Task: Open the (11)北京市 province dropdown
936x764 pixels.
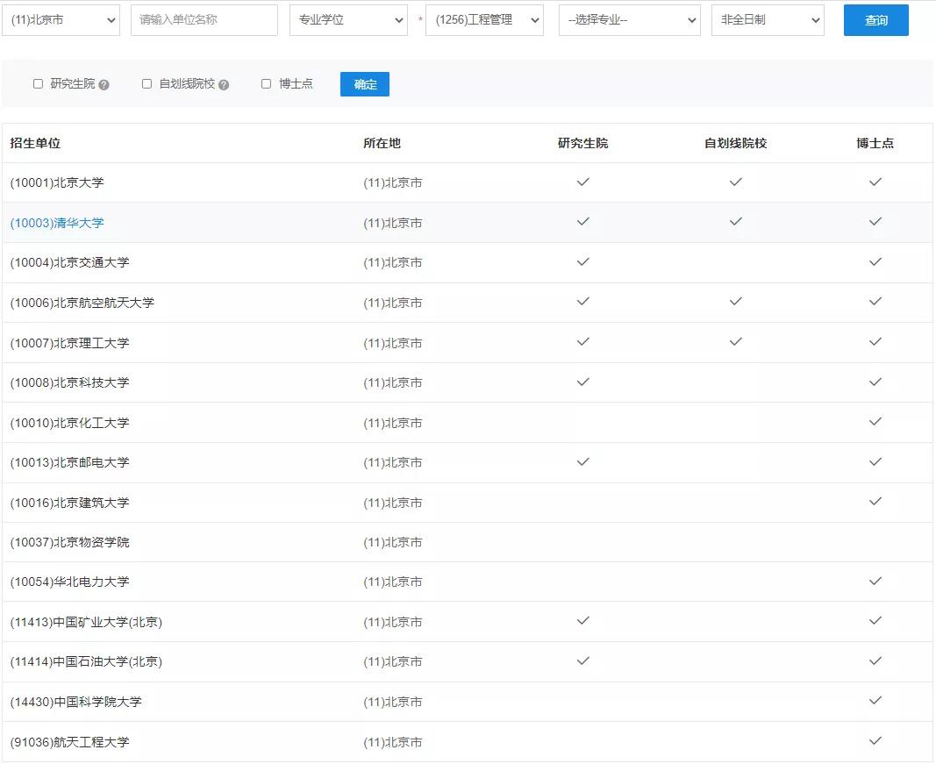Action: (61, 19)
